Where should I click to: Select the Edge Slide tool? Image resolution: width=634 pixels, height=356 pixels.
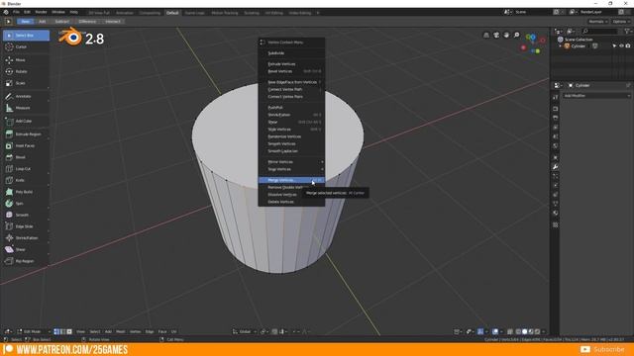coord(27,226)
